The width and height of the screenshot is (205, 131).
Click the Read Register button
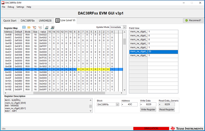167,110
